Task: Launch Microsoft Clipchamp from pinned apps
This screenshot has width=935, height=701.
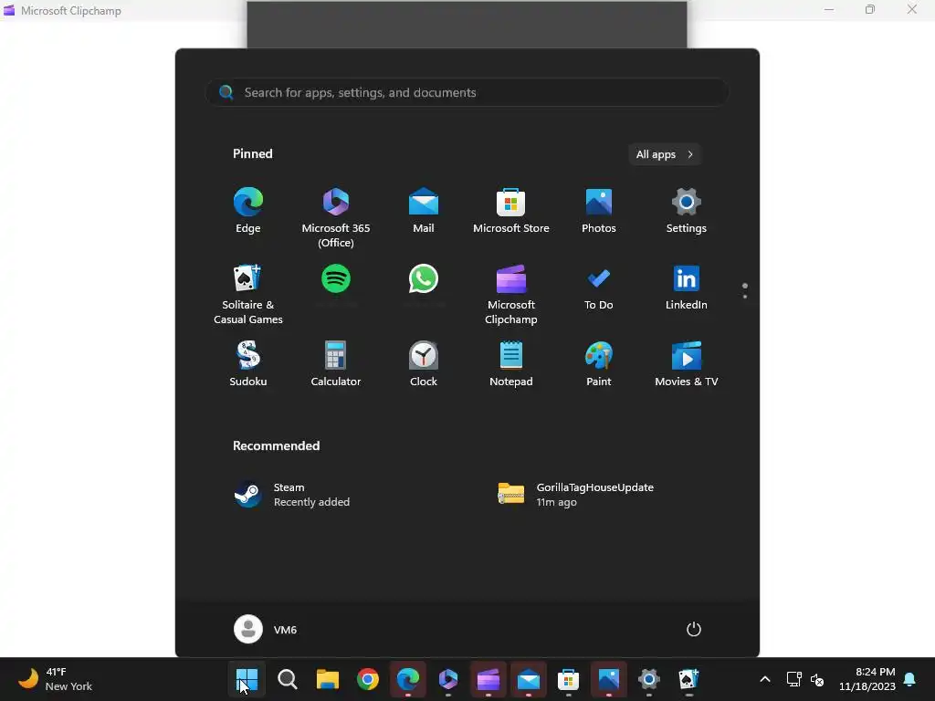Action: tap(511, 295)
